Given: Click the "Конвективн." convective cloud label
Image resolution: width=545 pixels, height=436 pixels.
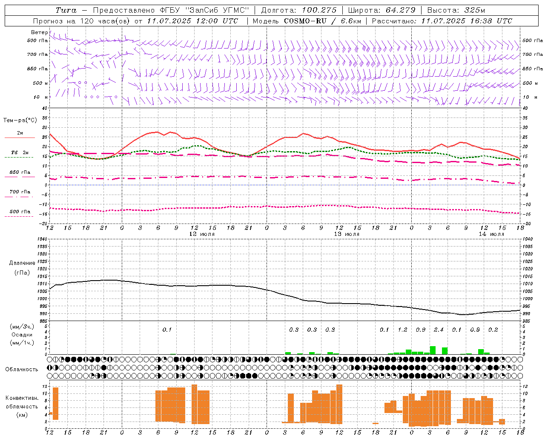Looking at the screenshot, I should pyautogui.click(x=22, y=398).
